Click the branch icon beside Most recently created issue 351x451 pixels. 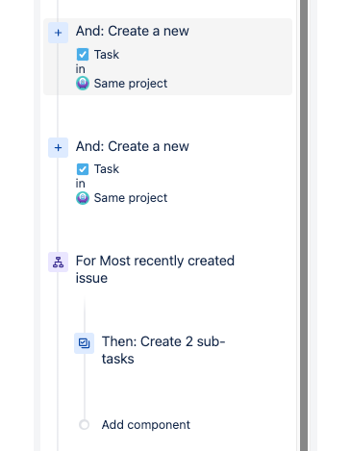point(58,262)
